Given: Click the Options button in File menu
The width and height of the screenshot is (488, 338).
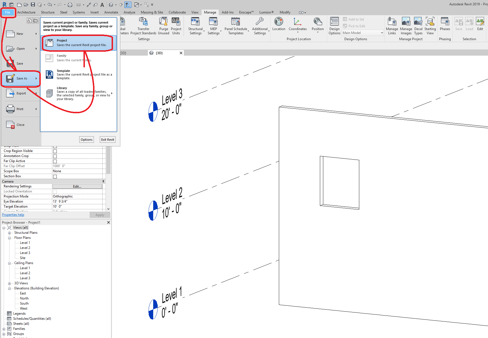Looking at the screenshot, I should coord(86,139).
